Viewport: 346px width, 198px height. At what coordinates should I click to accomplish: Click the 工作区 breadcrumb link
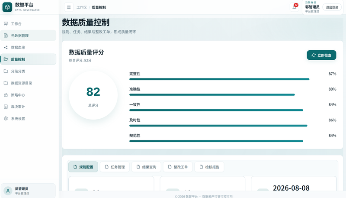click(82, 7)
